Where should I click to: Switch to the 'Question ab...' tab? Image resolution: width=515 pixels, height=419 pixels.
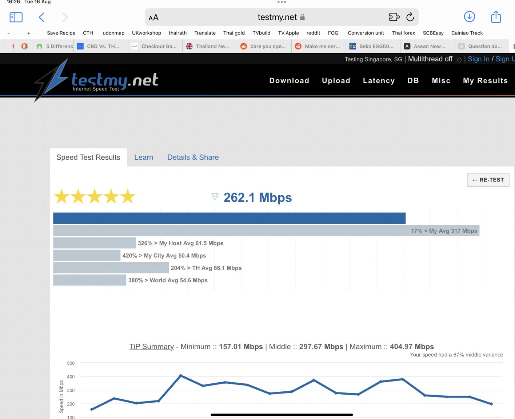click(482, 46)
